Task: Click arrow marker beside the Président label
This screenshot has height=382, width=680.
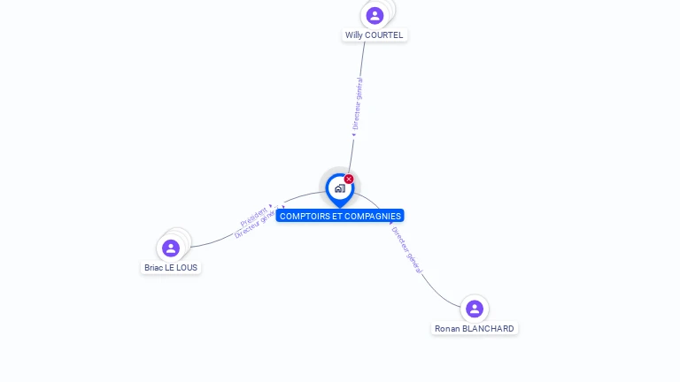Action: 271,206
